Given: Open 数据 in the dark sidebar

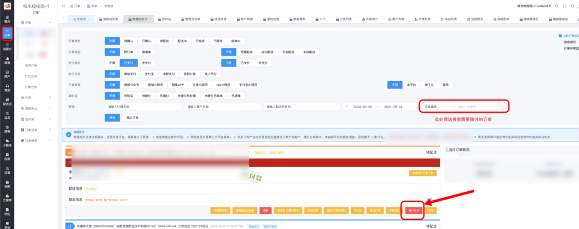Looking at the screenshot, I should click(7, 61).
